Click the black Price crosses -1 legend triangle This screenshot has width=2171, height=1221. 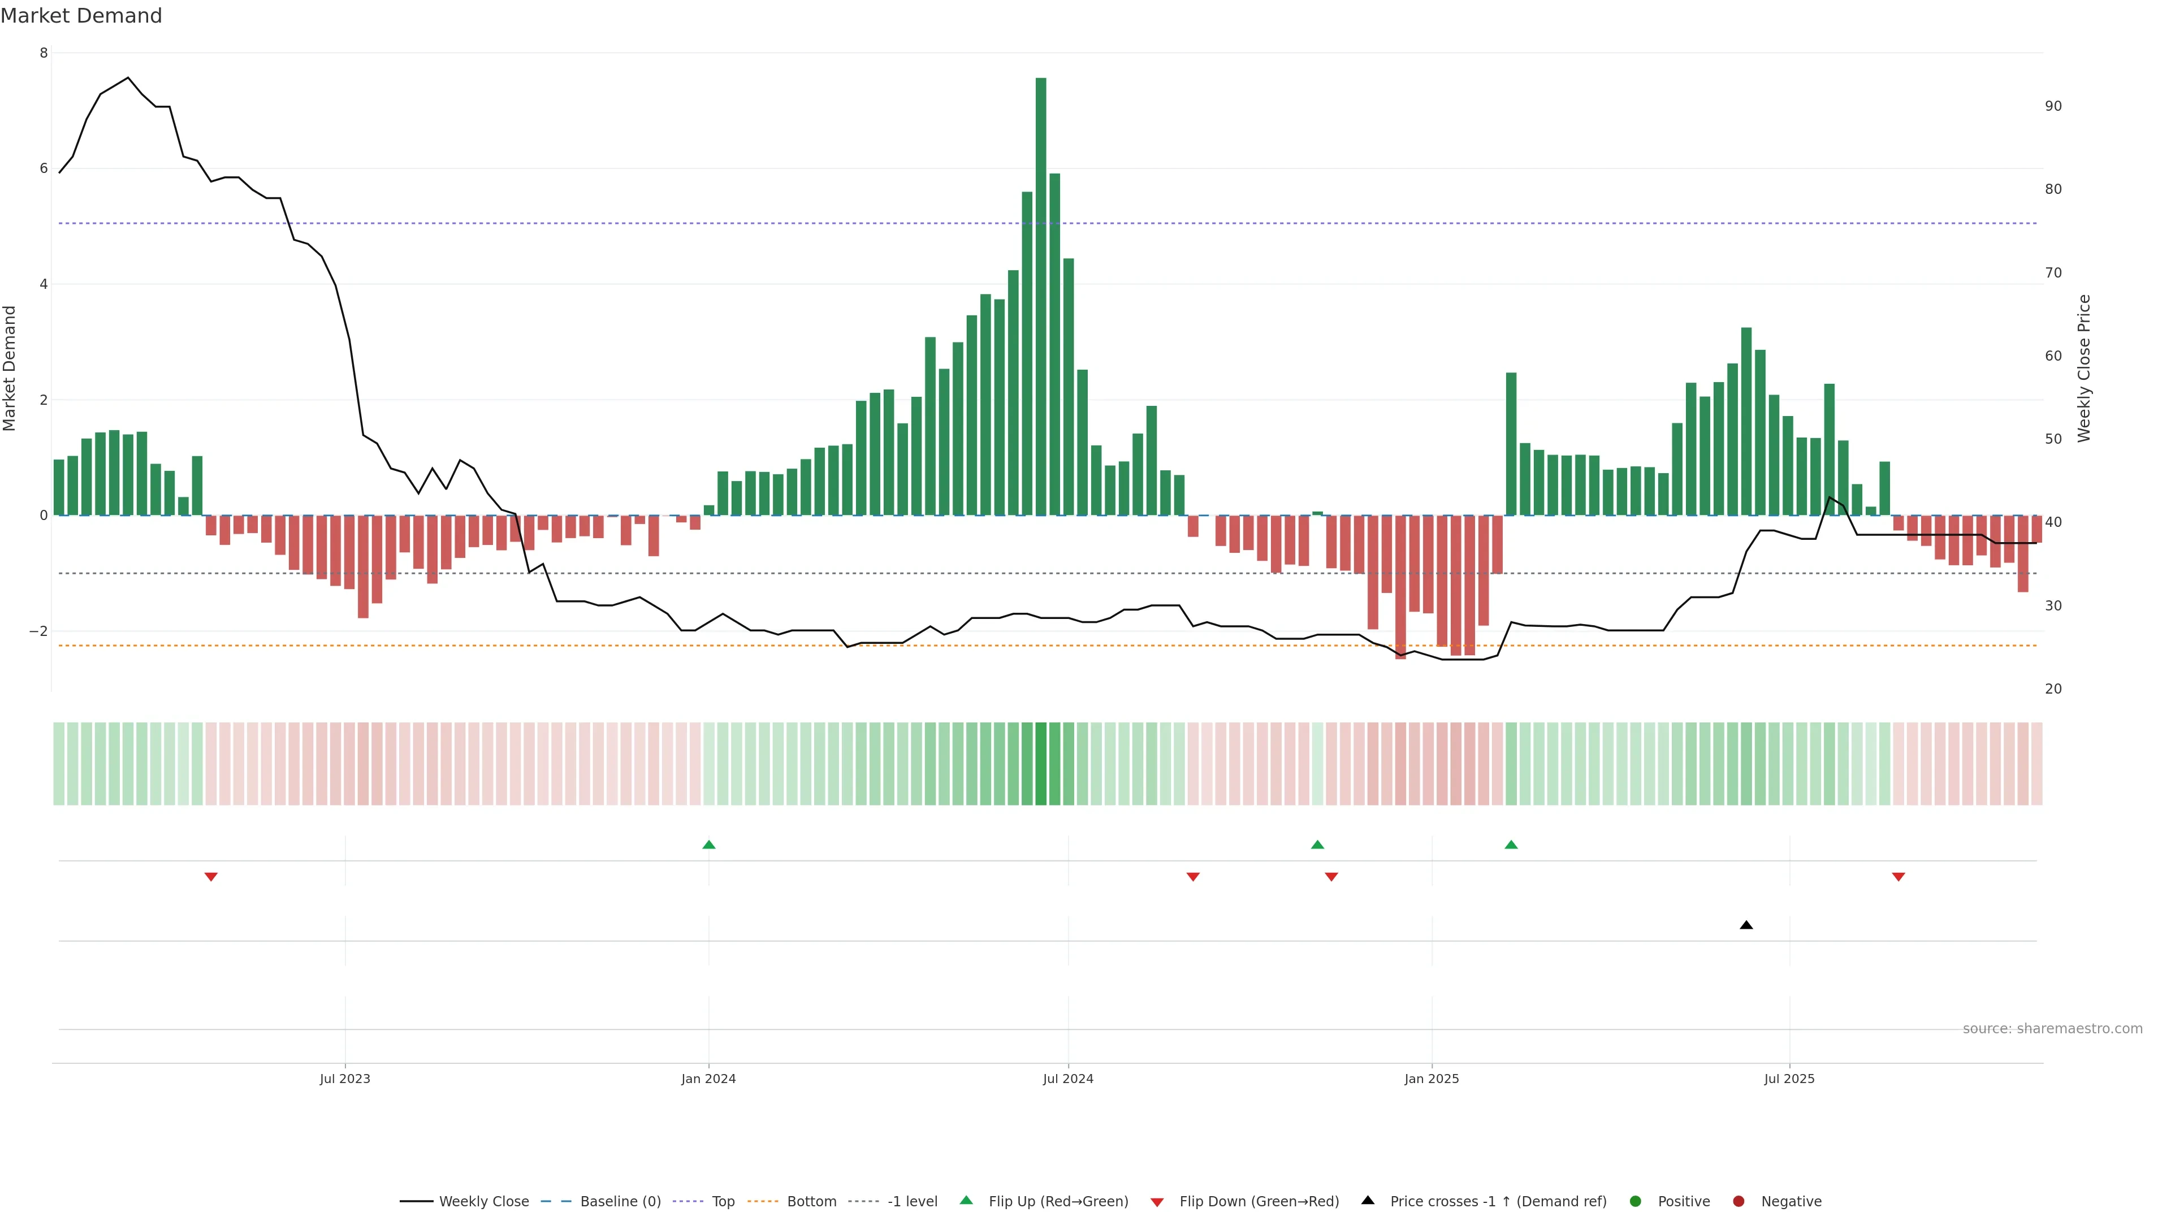(1368, 1200)
